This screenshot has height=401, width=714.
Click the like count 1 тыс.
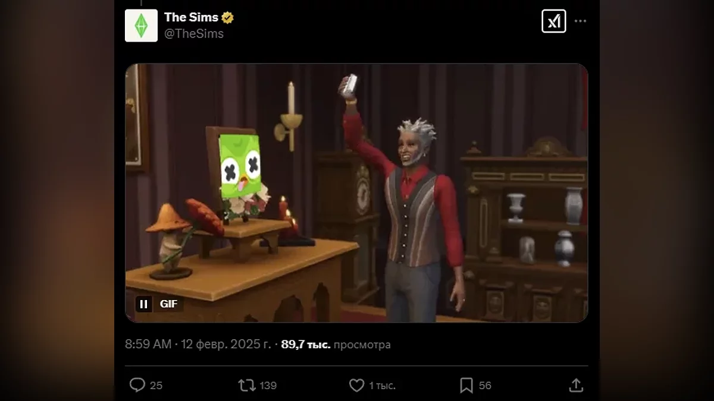[x=382, y=386]
